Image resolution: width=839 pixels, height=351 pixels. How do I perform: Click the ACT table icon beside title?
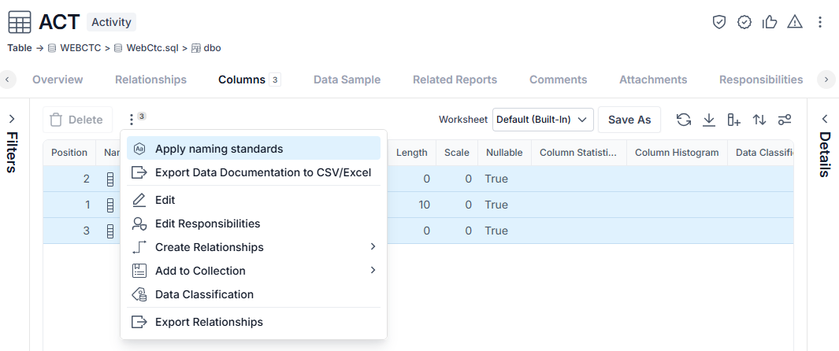point(19,23)
